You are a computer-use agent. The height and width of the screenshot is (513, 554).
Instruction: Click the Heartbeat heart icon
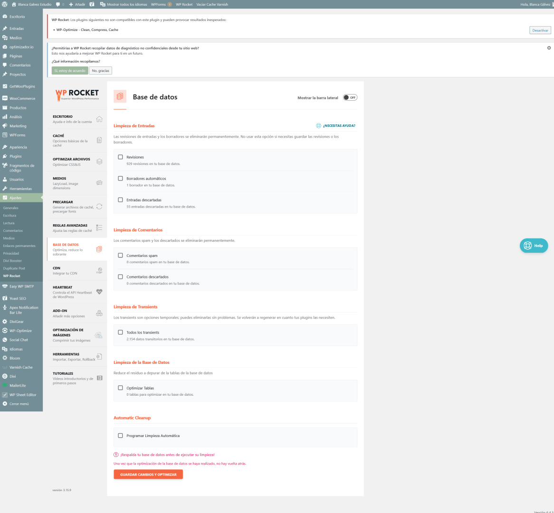coord(99,292)
